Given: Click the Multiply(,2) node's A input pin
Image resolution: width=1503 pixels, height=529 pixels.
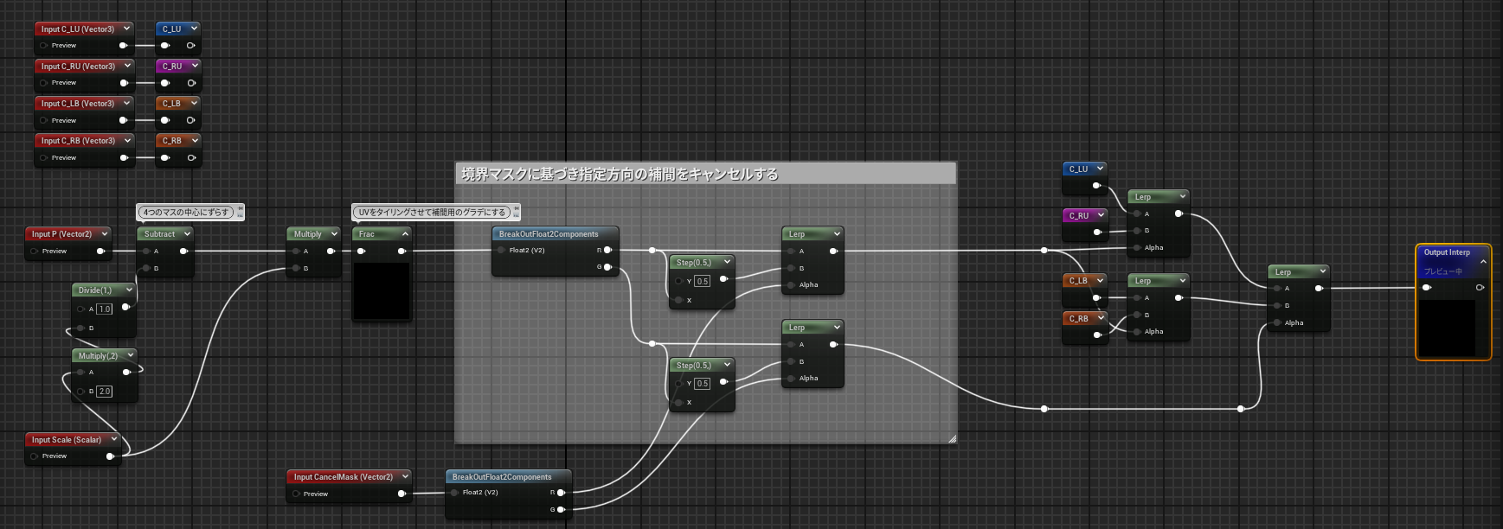Looking at the screenshot, I should pos(80,373).
